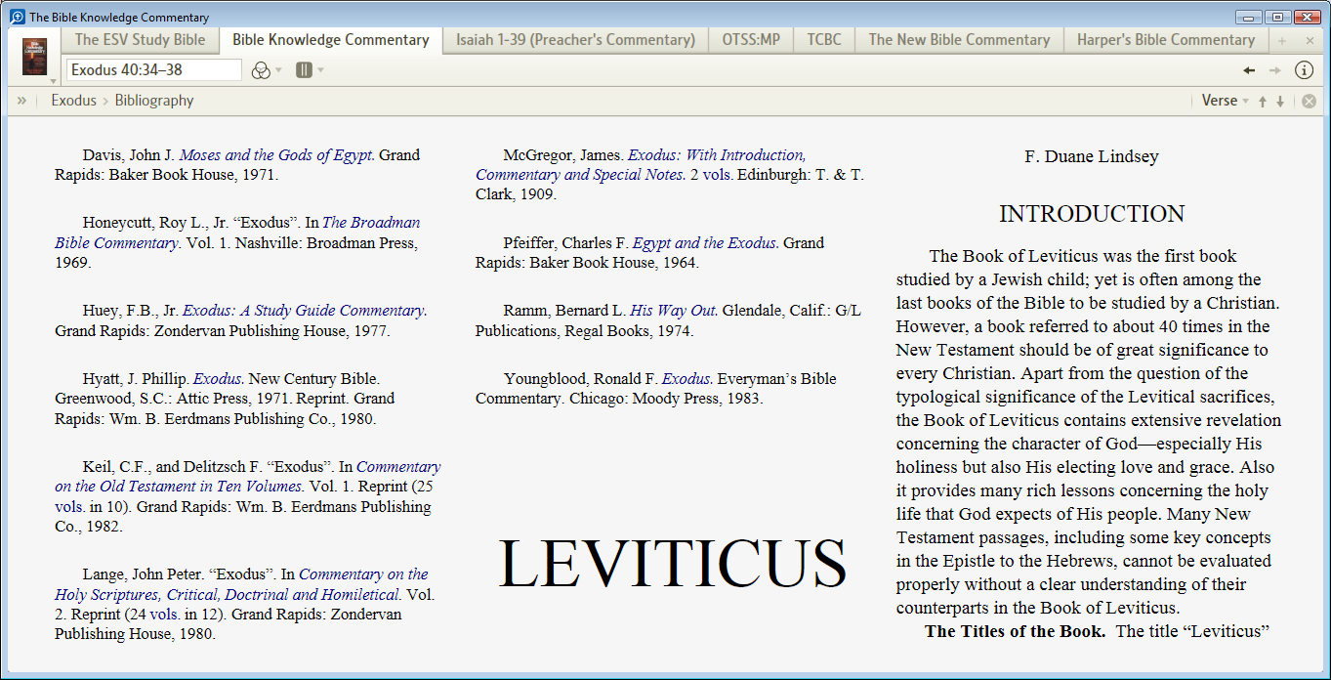Minimize the Bible Knowledge Commentary window
Image resolution: width=1331 pixels, height=680 pixels.
1249,17
